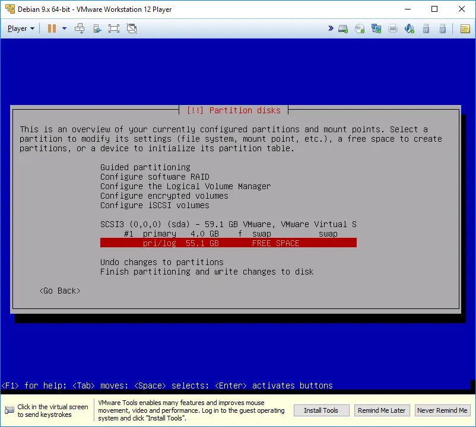Click the removable device connect toolbar icon
This screenshot has width=476, height=427.
(97, 28)
